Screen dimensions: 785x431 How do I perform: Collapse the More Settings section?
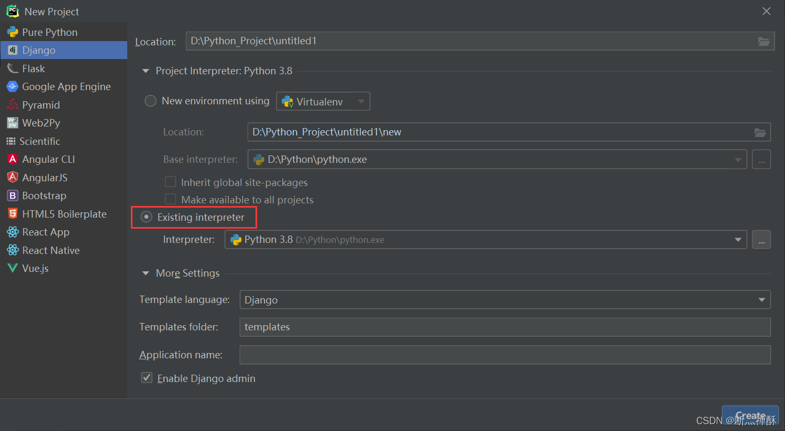[x=146, y=273]
